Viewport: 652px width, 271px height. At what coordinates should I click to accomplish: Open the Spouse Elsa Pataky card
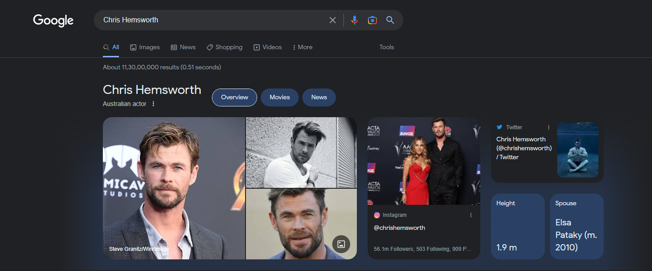click(x=577, y=226)
